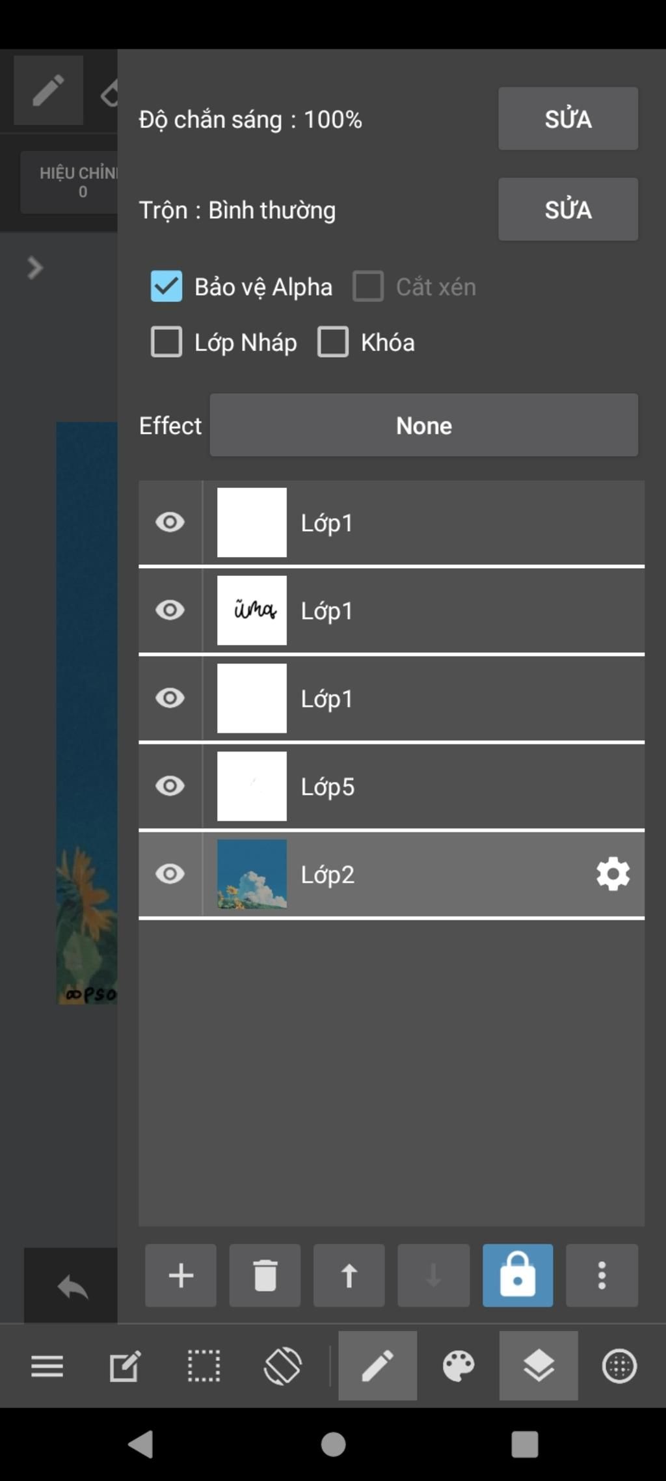Open the layers panel icon
Viewport: 666px width, 1481px height.
[539, 1366]
